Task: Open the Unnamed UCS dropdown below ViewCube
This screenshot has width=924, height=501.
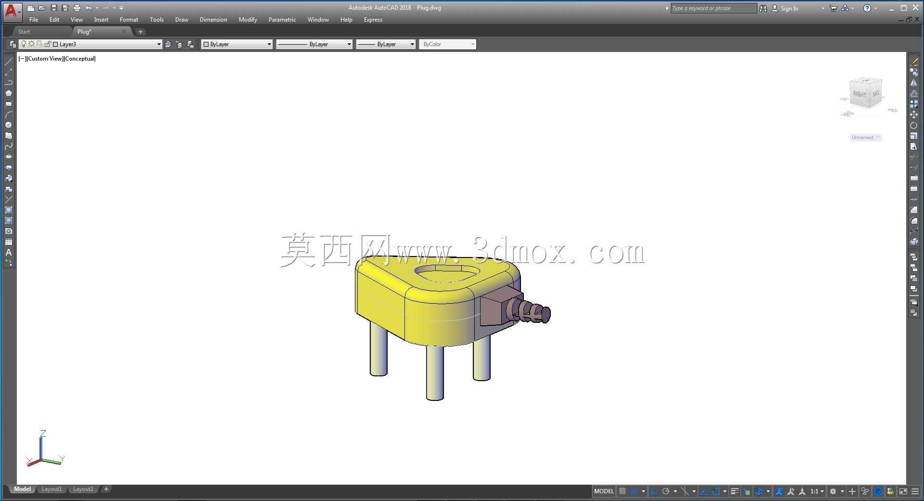Action: pos(866,138)
